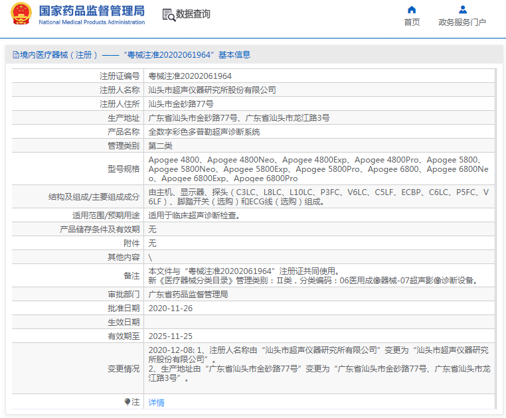506x418 pixels.
Task: Click the 由主机、显示器、探头 composition text
Action: [319, 197]
